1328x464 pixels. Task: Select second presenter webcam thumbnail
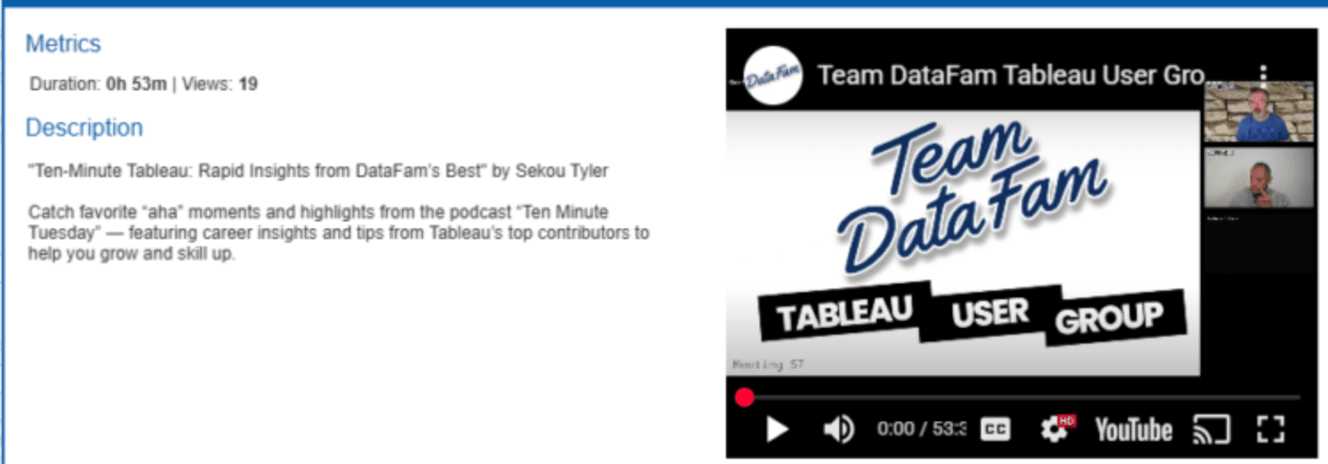1258,178
